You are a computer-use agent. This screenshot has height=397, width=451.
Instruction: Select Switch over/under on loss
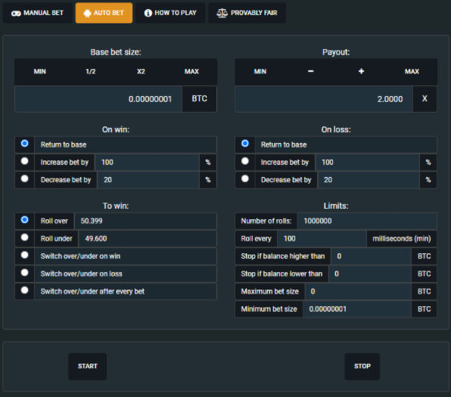tap(25, 272)
